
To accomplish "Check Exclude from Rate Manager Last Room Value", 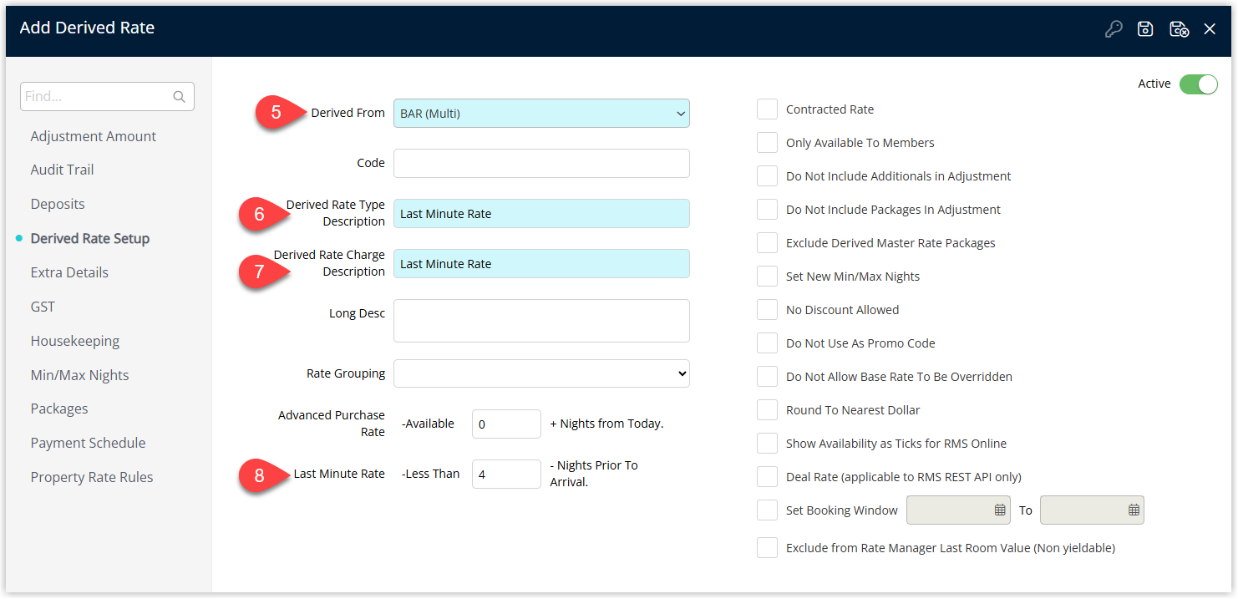I will point(767,548).
